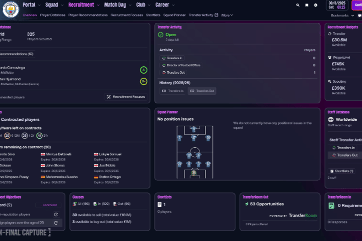362x241 pixels.
Task: Open the settings gear icon
Action: 315,5
